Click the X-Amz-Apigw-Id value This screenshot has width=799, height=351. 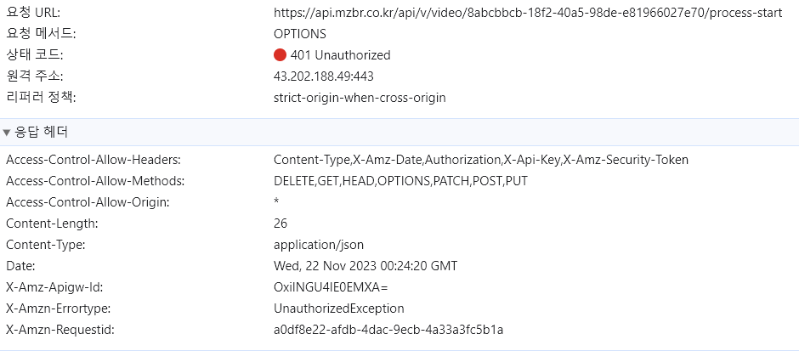point(331,287)
